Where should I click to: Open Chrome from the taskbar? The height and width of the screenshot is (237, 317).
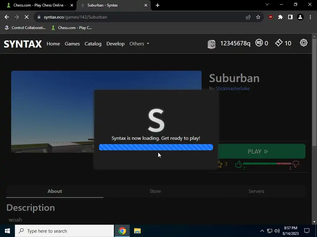122,231
